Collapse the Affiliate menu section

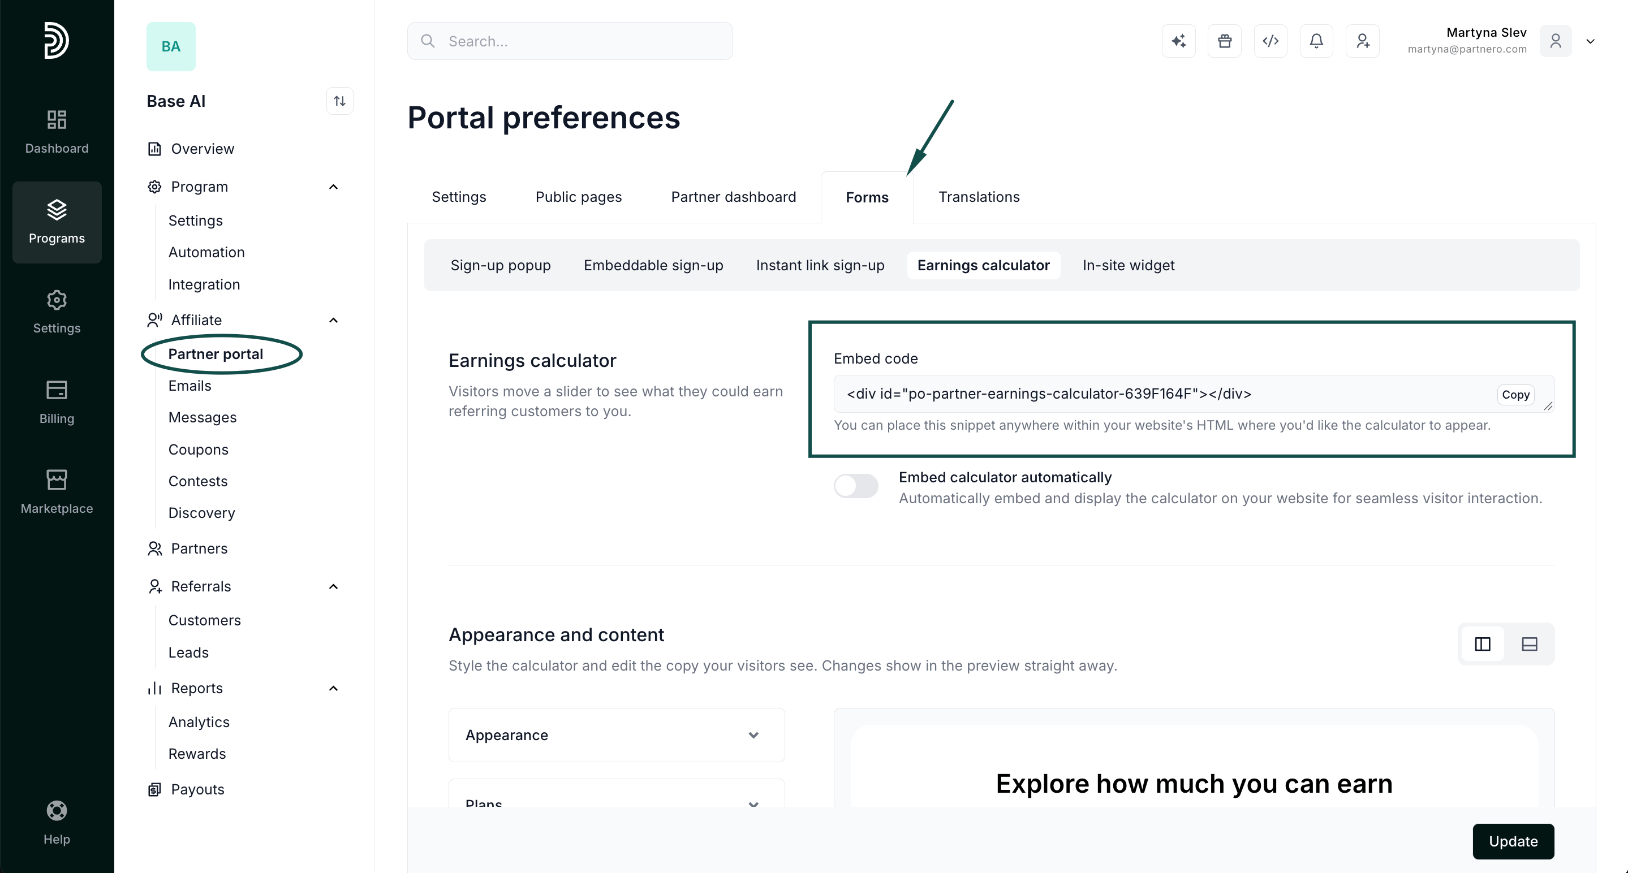tap(334, 320)
